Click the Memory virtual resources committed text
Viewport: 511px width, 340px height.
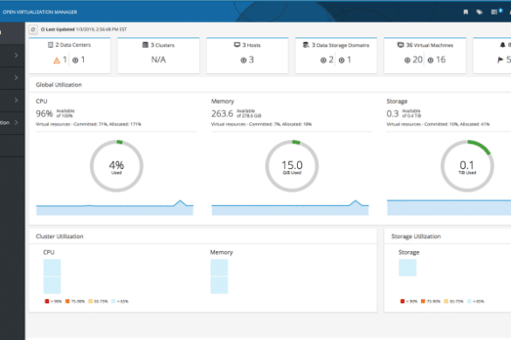point(261,124)
